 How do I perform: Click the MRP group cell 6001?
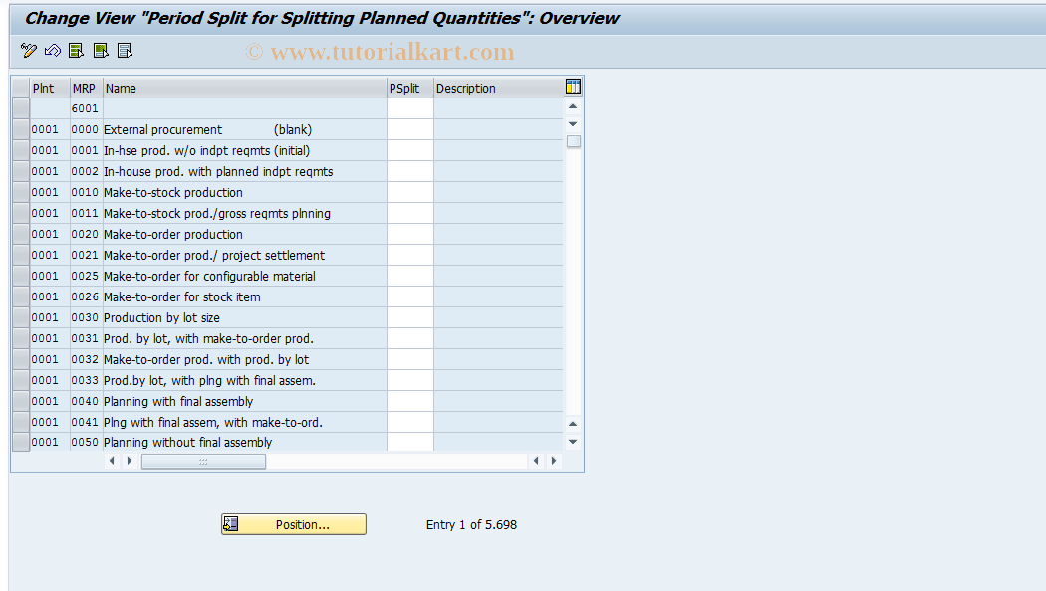85,108
